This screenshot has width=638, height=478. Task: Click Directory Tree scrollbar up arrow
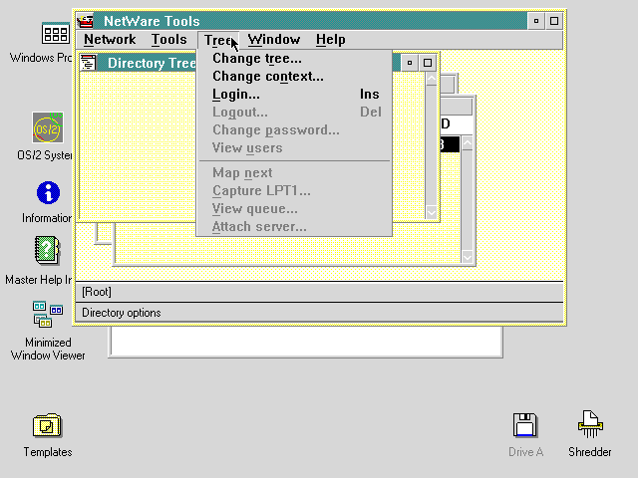coord(432,79)
